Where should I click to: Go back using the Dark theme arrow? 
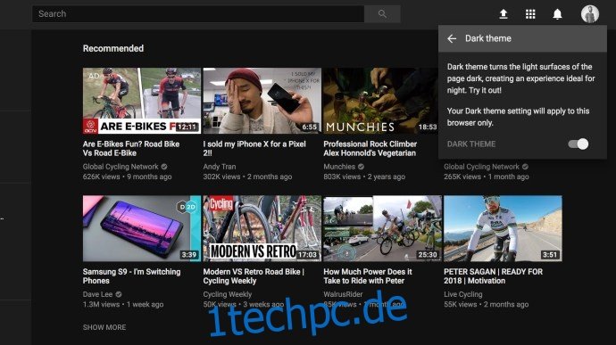pos(452,38)
